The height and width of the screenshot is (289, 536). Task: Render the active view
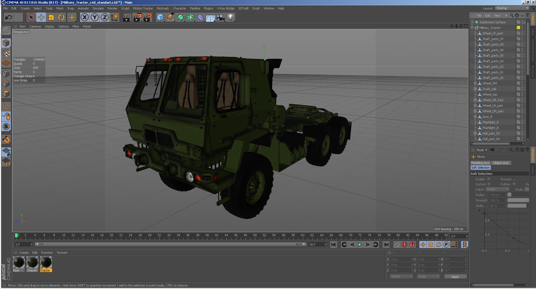(127, 17)
